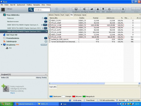
Task: Open the Windows Start button
Action: click(x=6, y=104)
